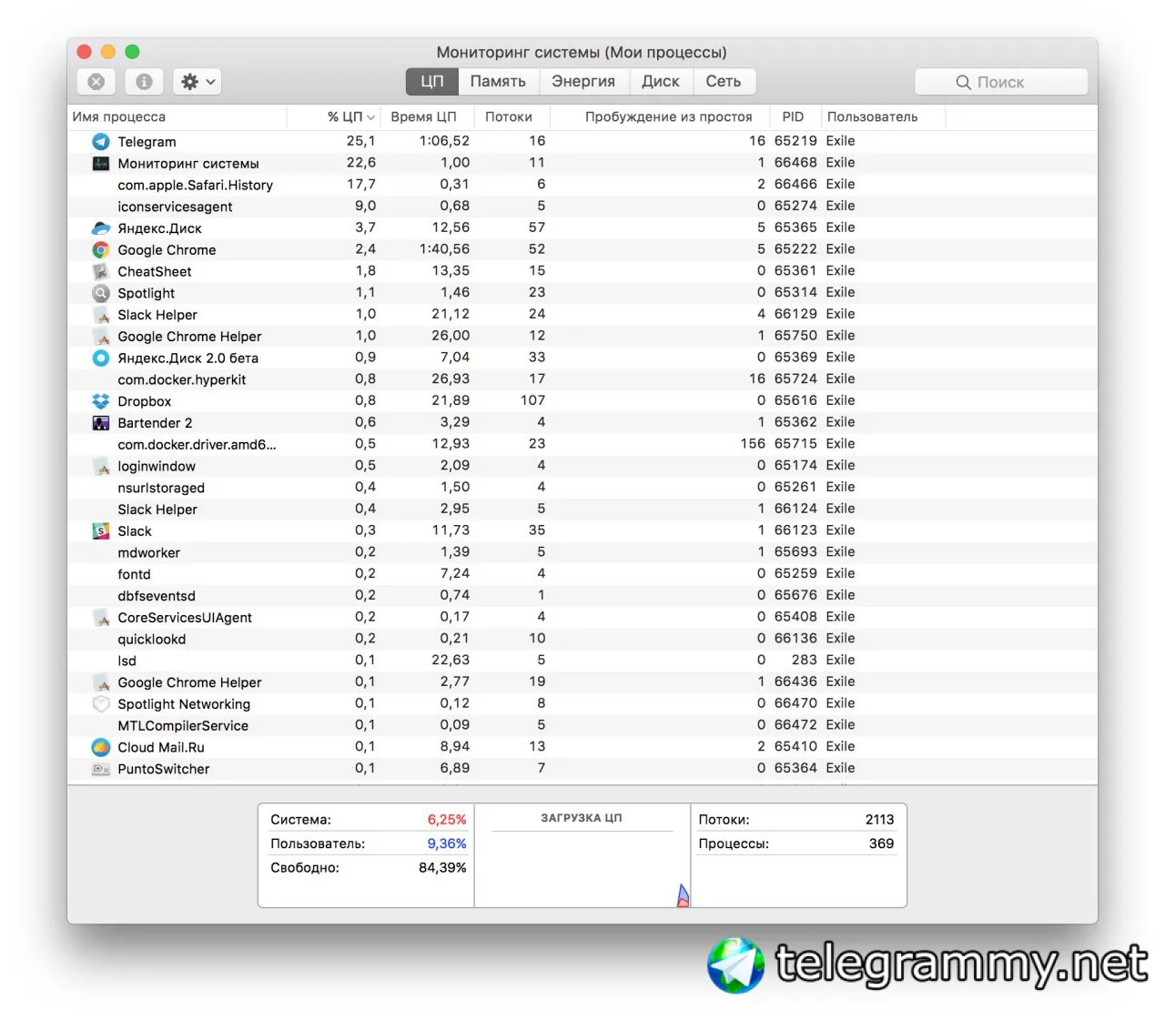This screenshot has height=1020, width=1165.
Task: Switch to the Сеть tab
Action: [724, 82]
